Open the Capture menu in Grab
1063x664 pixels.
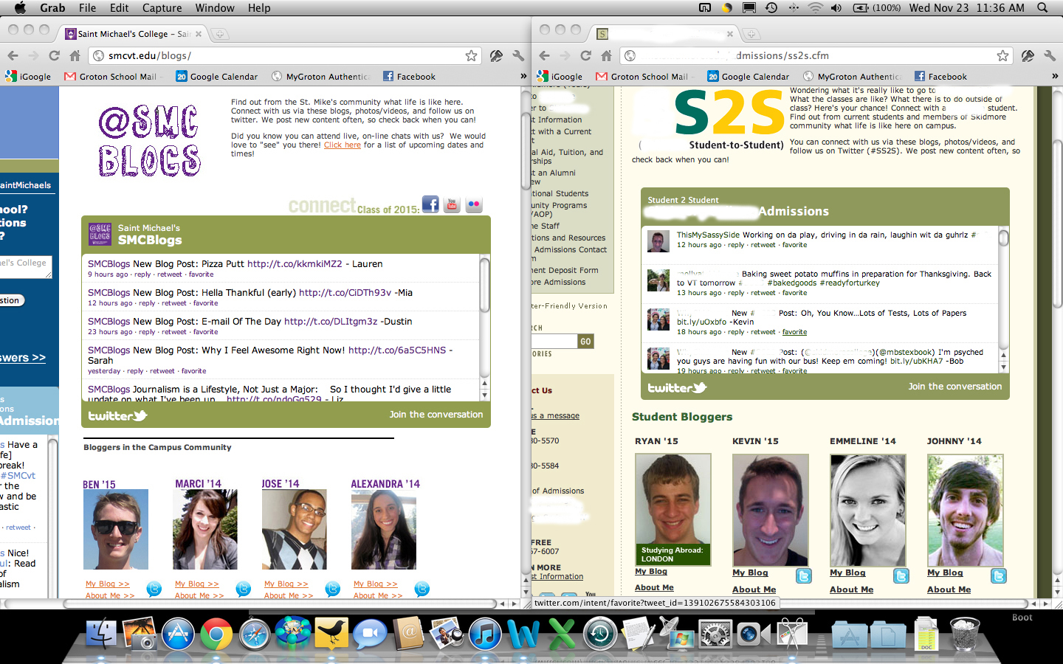tap(162, 8)
